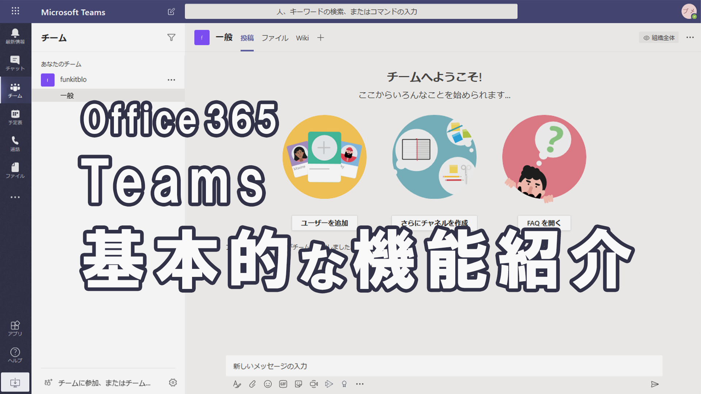Open the チャット chat section
701x394 pixels.
15,63
